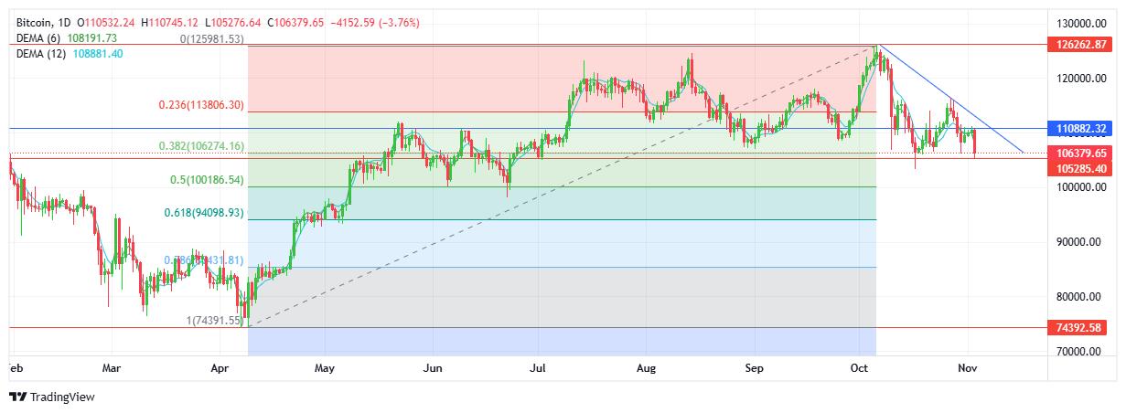Click the 0.5 Fibonacci level label
Image resolution: width=1126 pixels, height=413 pixels.
207,180
